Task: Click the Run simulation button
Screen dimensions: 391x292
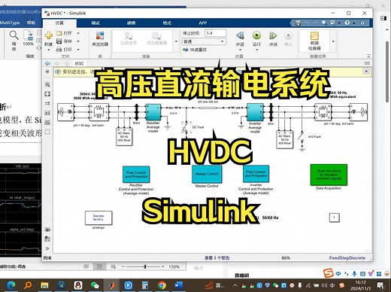Action: (256, 35)
